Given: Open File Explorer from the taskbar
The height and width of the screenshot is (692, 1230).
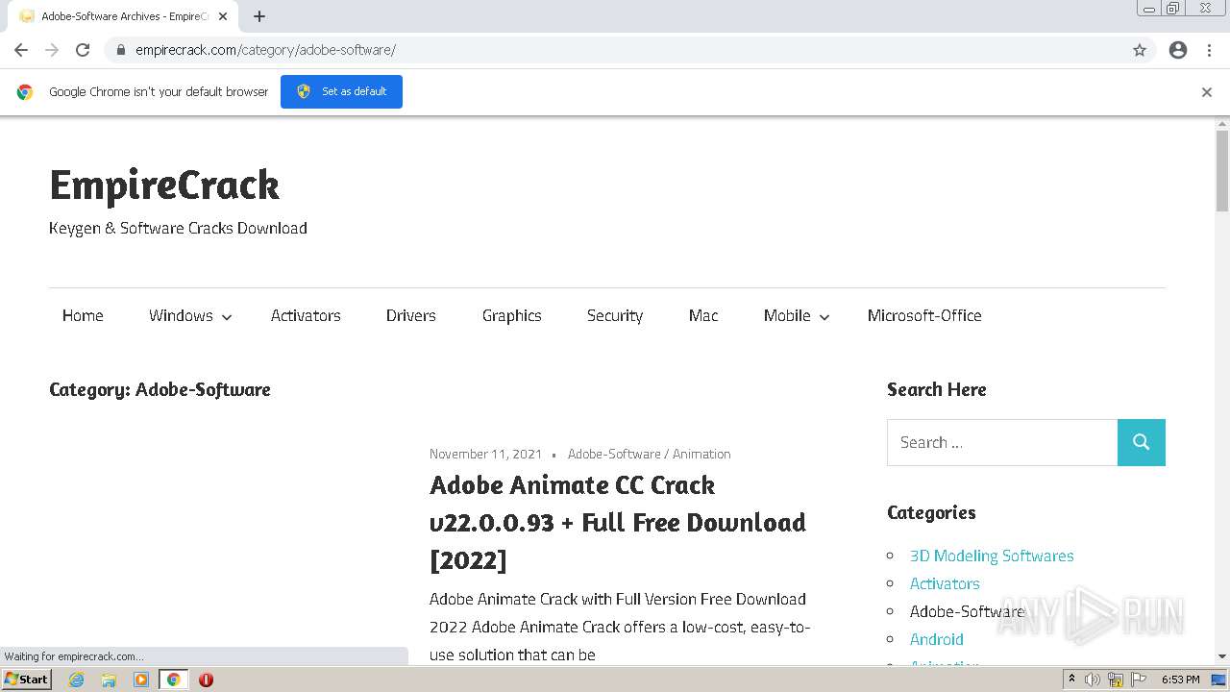Looking at the screenshot, I should tap(109, 680).
